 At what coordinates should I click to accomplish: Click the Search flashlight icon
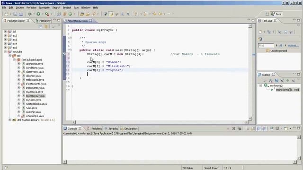coord(94,14)
